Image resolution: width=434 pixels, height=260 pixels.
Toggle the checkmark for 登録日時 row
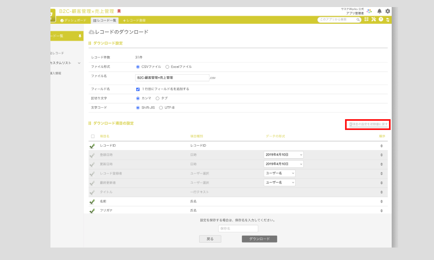92,155
